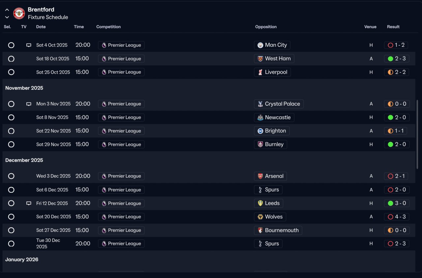Click the date Sat 8 Nov 2025
422x278 pixels.
pos(52,117)
